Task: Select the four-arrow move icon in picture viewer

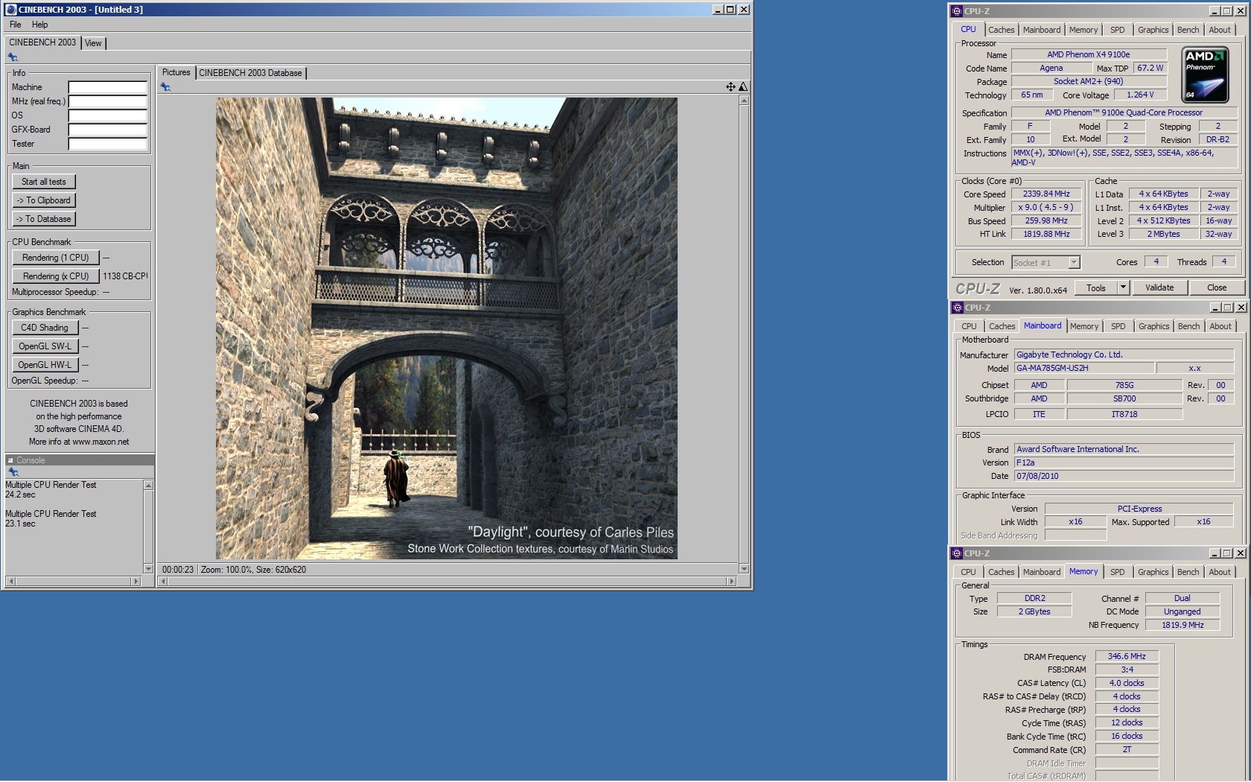Action: 730,87
